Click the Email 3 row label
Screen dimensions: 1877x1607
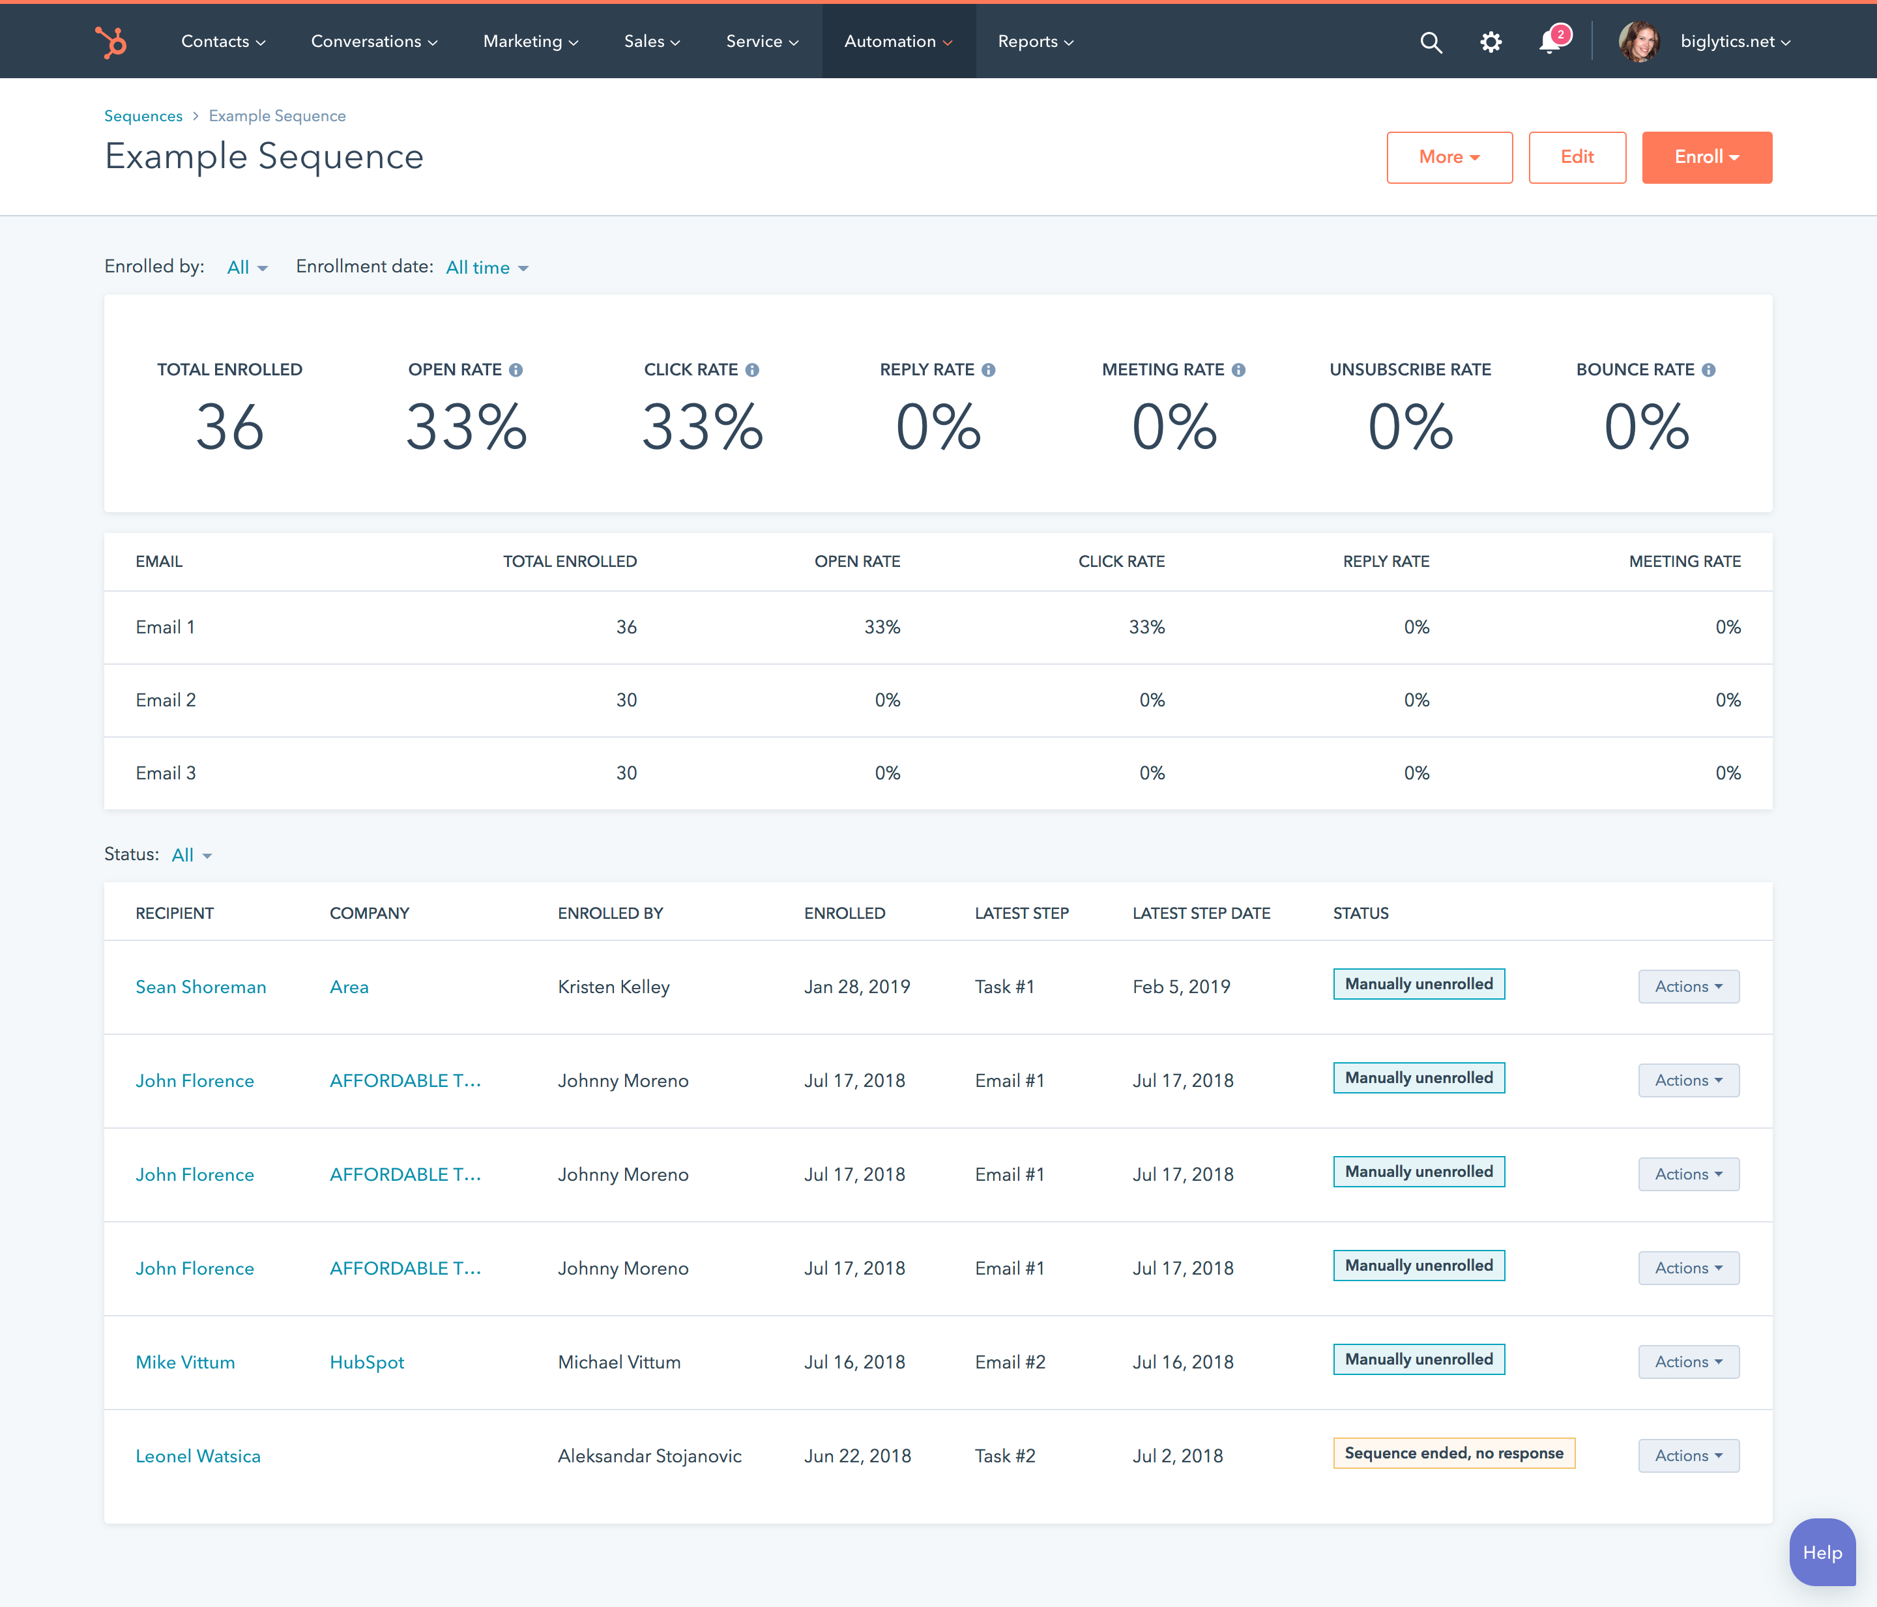coord(166,773)
